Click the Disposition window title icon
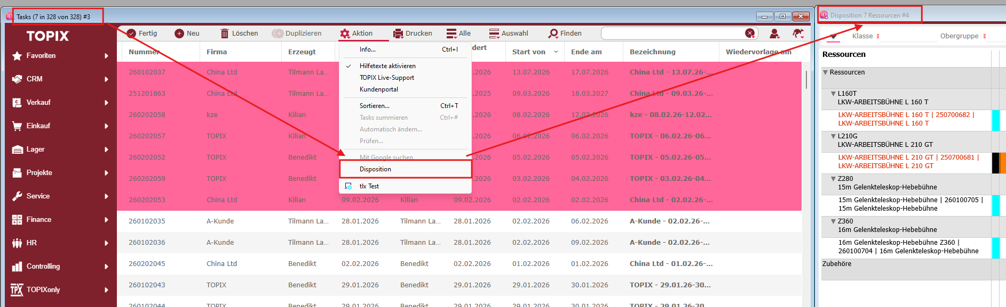Viewport: 1006px width, 307px height. point(823,15)
